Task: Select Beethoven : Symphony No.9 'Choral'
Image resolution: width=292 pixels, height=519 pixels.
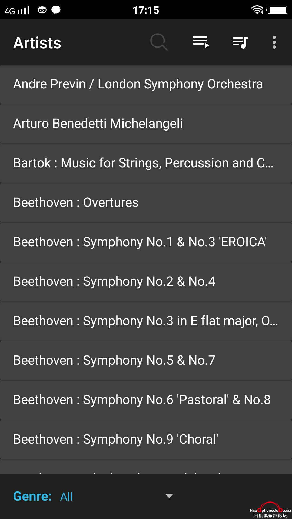Action: (x=146, y=440)
